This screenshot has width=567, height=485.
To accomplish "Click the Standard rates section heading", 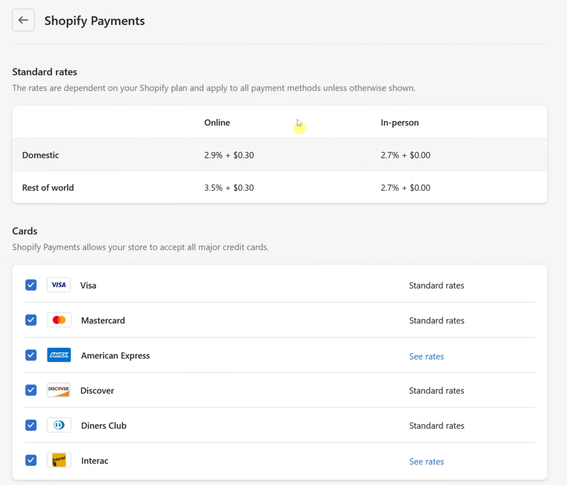I will [x=45, y=72].
